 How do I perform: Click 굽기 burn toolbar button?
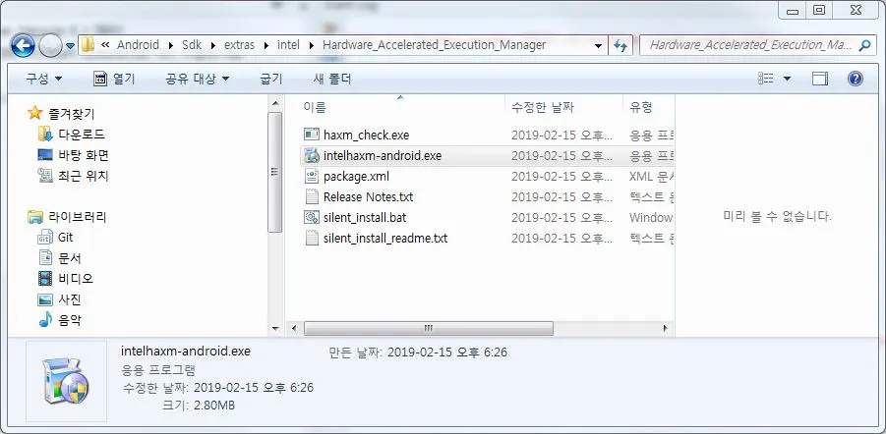point(270,79)
